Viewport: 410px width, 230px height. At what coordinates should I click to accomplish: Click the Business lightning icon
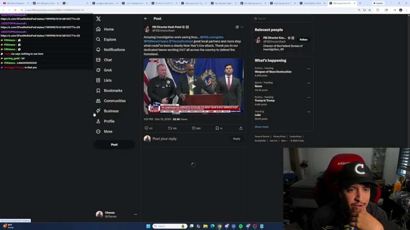pyautogui.click(x=98, y=111)
